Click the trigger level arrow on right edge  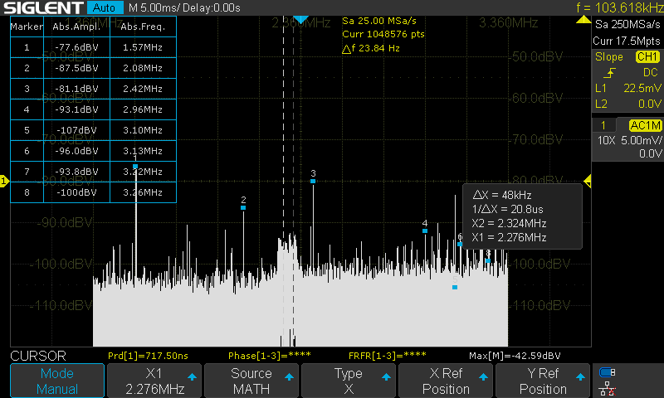(588, 182)
